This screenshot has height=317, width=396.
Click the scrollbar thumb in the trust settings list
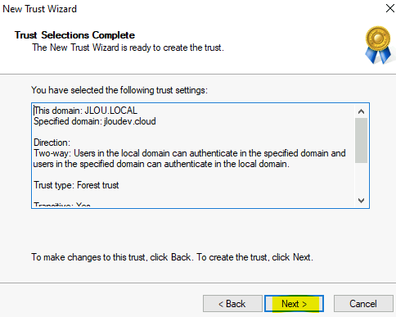point(361,140)
